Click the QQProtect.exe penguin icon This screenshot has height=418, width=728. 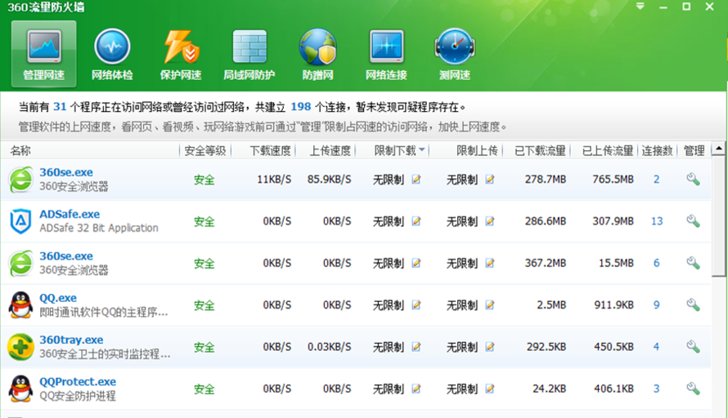(21, 389)
